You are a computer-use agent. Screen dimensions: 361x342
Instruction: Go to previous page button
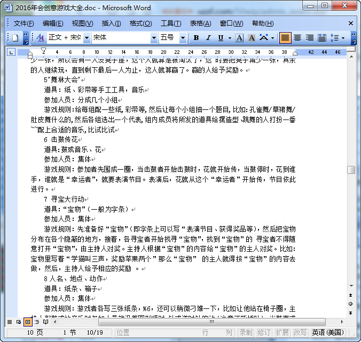351,295
